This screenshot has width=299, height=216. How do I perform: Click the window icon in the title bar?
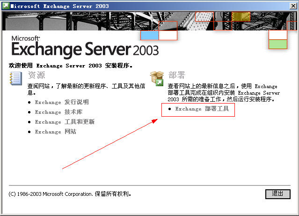pyautogui.click(x=6, y=6)
